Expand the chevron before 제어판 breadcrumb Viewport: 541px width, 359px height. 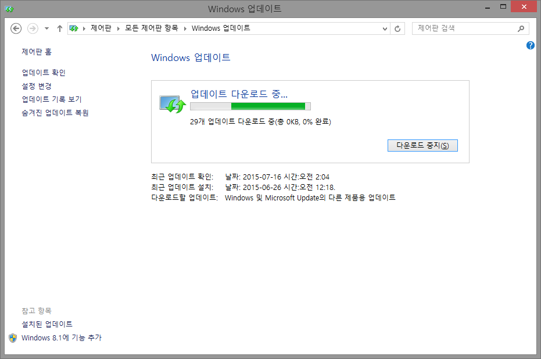(x=84, y=28)
